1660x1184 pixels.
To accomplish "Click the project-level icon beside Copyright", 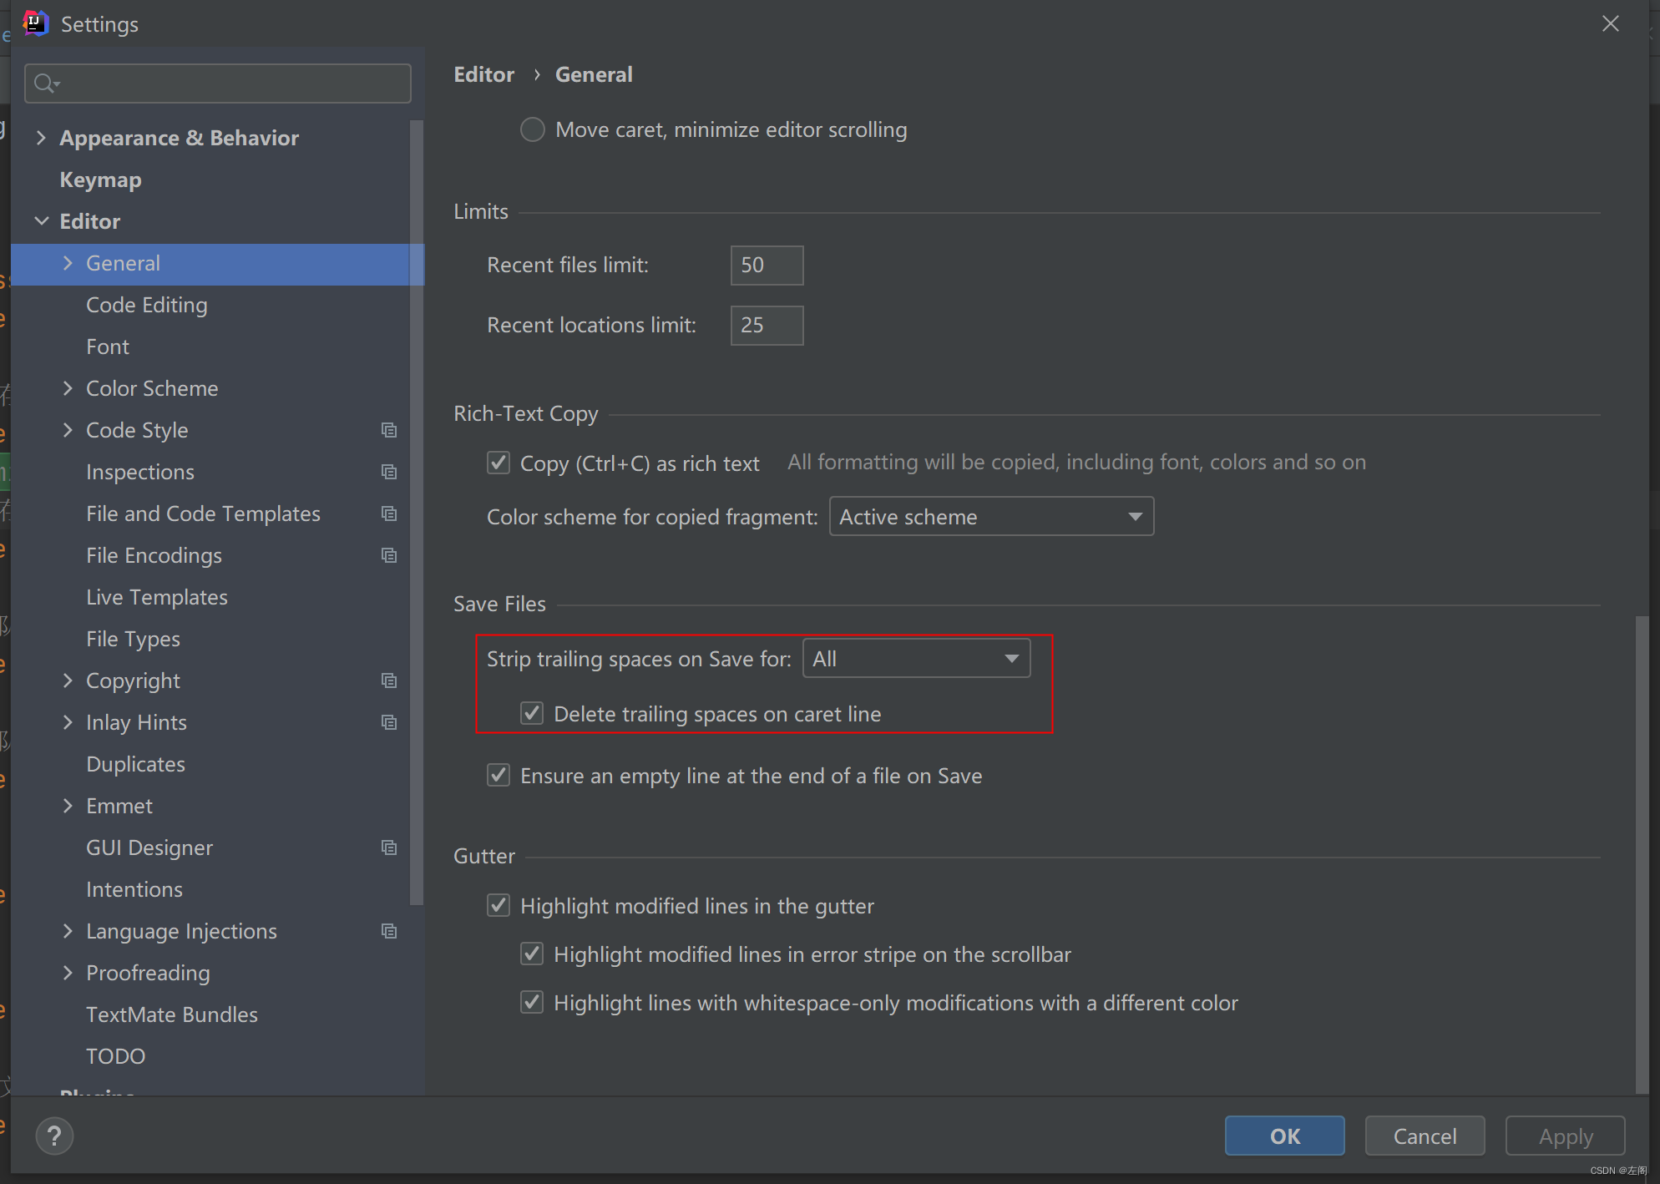I will point(388,681).
